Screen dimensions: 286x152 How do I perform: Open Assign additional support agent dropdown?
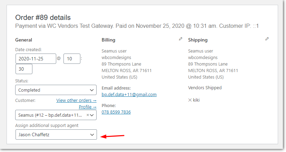(x=56, y=135)
